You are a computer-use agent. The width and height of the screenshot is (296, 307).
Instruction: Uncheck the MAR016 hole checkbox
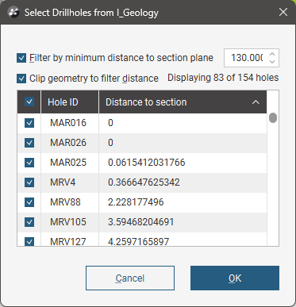(29, 123)
